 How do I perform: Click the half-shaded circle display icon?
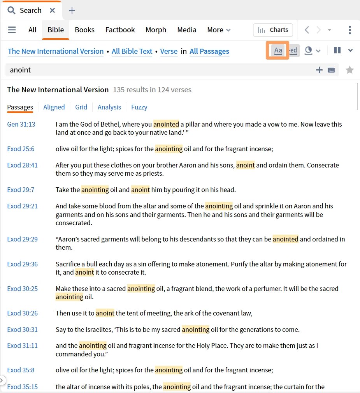pyautogui.click(x=308, y=51)
